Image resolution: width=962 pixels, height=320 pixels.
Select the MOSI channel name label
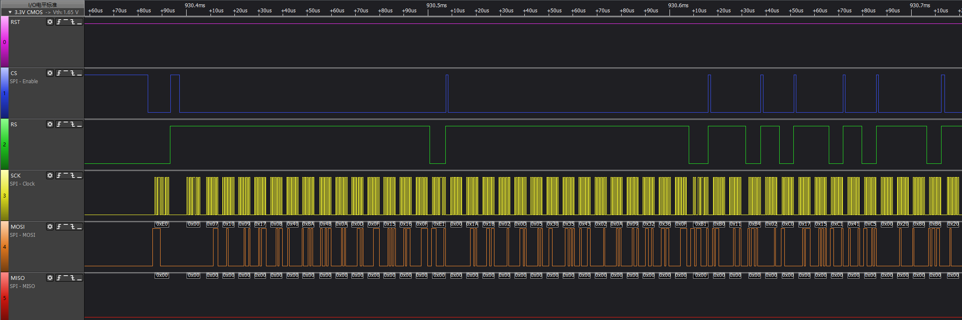coord(18,227)
